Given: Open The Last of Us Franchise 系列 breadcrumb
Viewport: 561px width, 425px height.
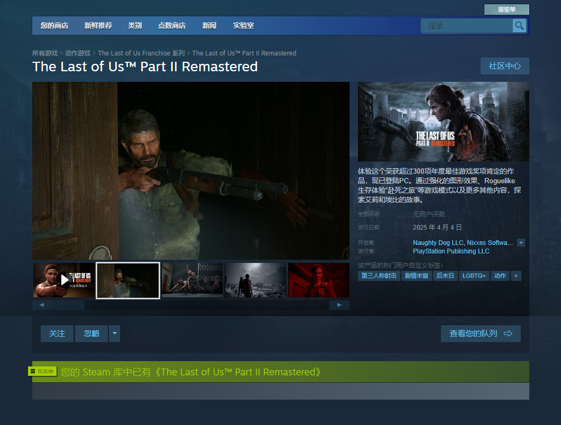Looking at the screenshot, I should click(x=141, y=53).
